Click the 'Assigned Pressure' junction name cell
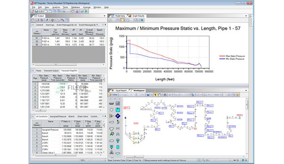 [50, 130]
